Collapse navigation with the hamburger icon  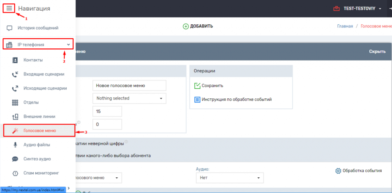click(9, 8)
